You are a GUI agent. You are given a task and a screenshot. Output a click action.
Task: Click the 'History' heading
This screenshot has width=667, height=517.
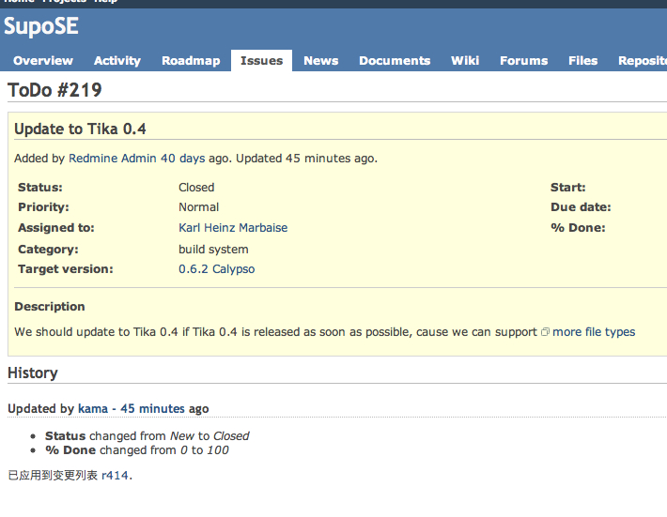[33, 373]
